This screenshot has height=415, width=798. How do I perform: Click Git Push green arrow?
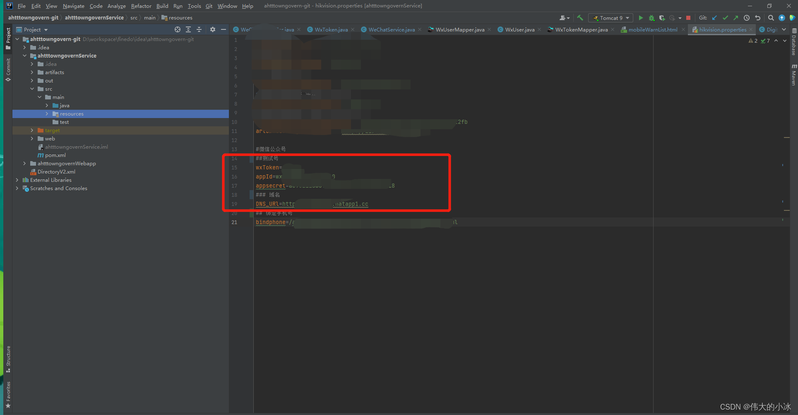(736, 18)
